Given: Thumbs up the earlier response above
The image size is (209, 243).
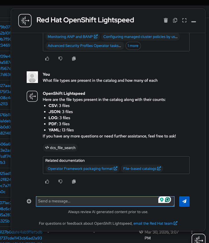Looking at the screenshot, I should coord(47,59).
